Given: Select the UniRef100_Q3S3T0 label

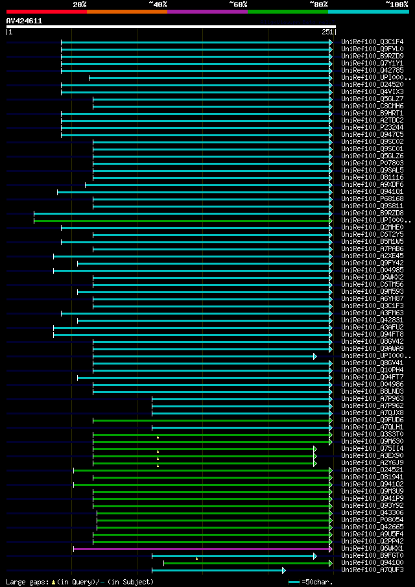Looking at the screenshot, I should pos(372,435).
